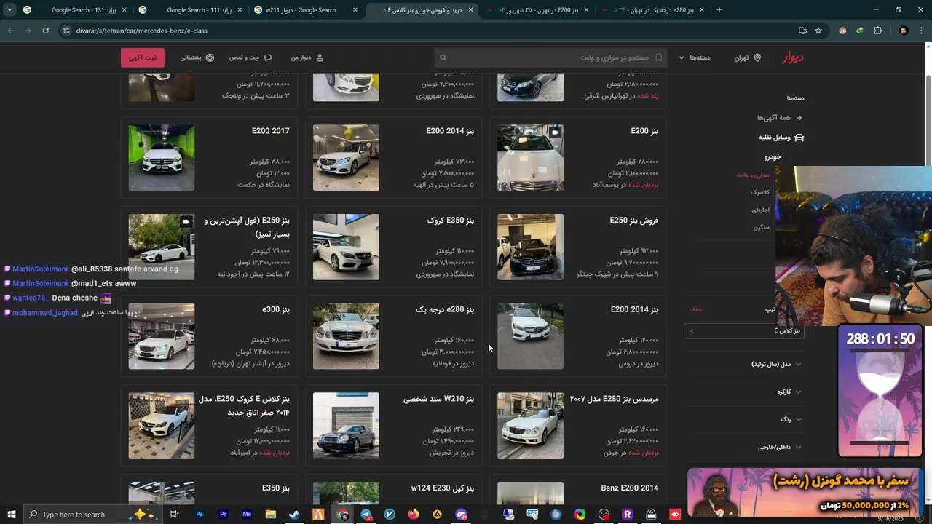Screen dimensions: 932x524
Task: Select the وسایل نقلیه vehicles category
Action: pos(781,138)
